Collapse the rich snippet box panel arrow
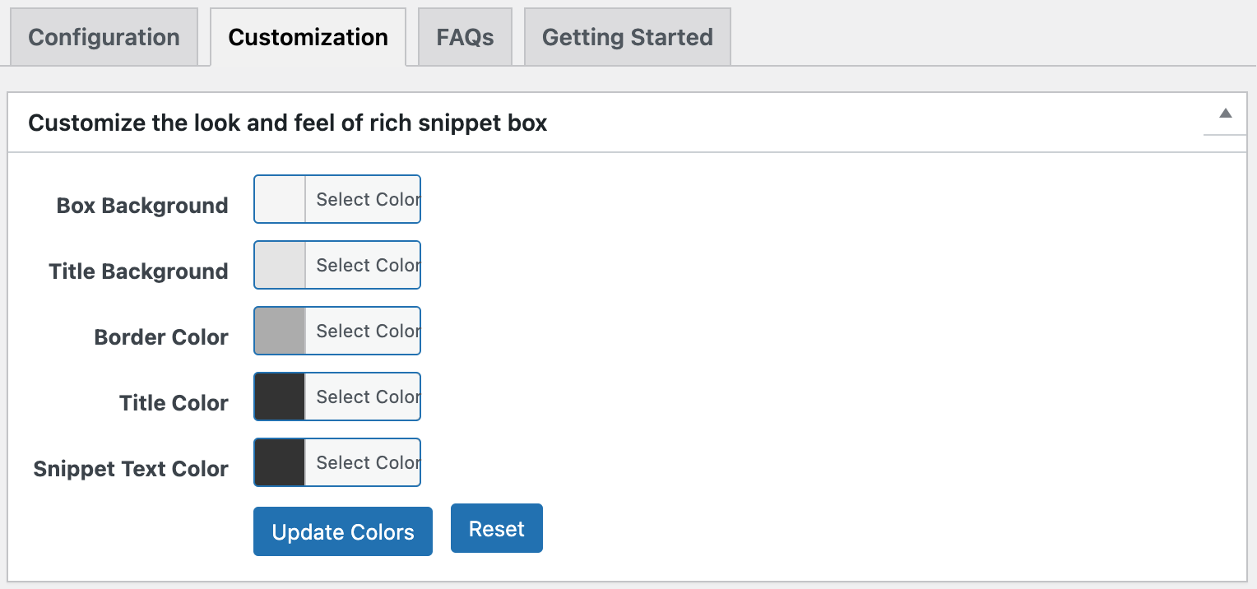Screen dimensions: 1257x589 coord(1225,114)
